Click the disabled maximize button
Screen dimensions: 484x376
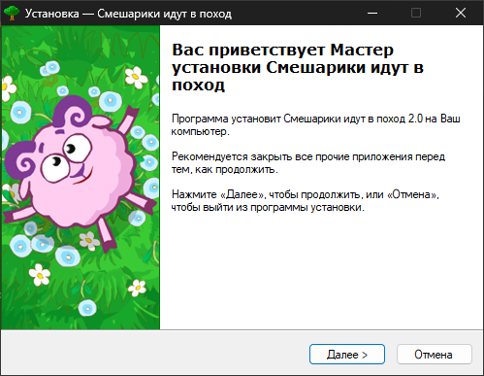pos(416,13)
